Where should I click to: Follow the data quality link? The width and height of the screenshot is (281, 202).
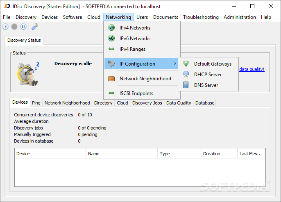click(252, 69)
